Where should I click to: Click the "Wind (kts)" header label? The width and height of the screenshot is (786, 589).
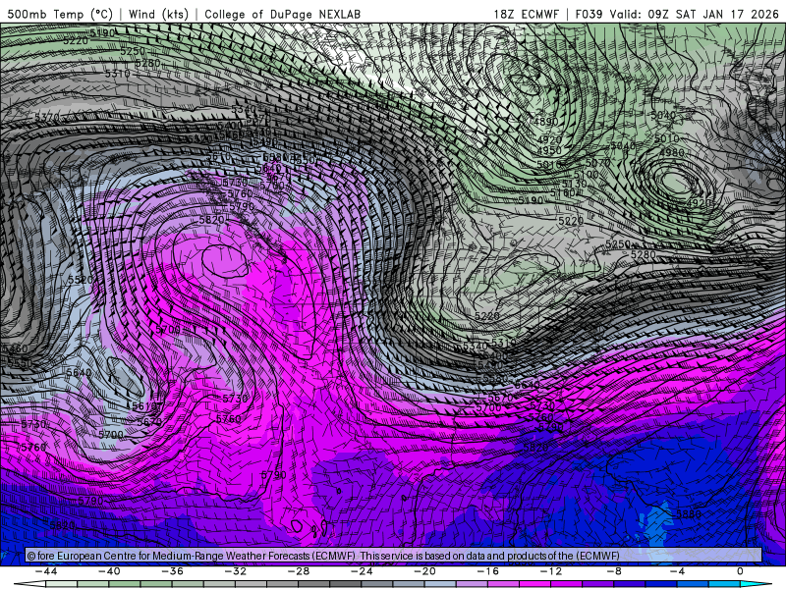(158, 14)
